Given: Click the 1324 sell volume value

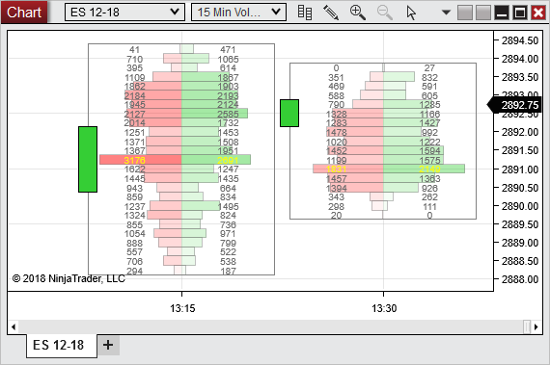Looking at the screenshot, I should [x=135, y=215].
